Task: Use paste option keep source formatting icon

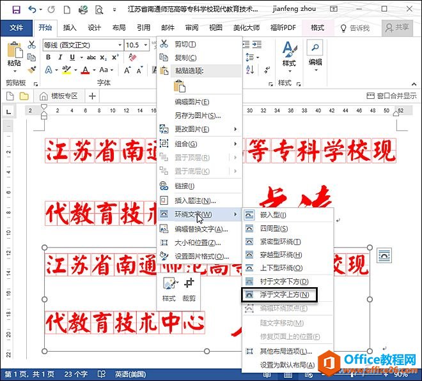Action: [x=180, y=86]
